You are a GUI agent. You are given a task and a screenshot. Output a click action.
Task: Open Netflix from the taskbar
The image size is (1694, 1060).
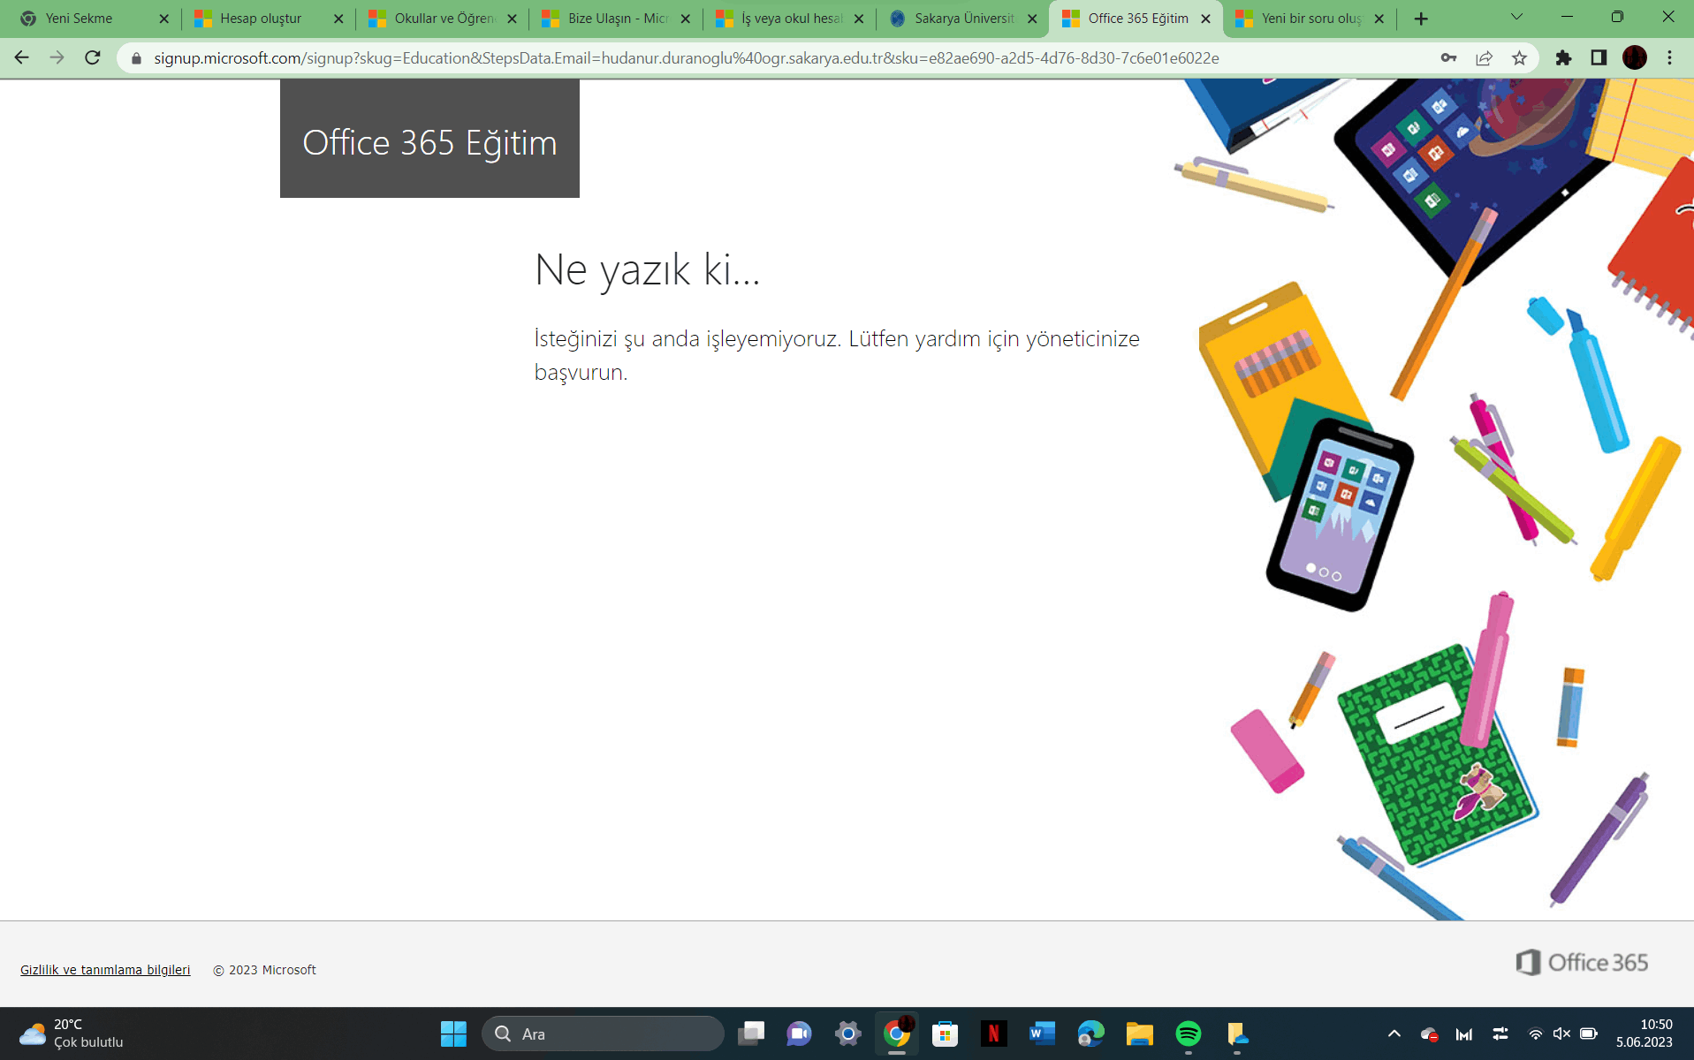coord(993,1033)
